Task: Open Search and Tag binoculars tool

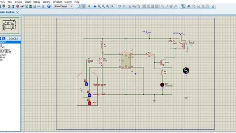Action: coord(189,6)
